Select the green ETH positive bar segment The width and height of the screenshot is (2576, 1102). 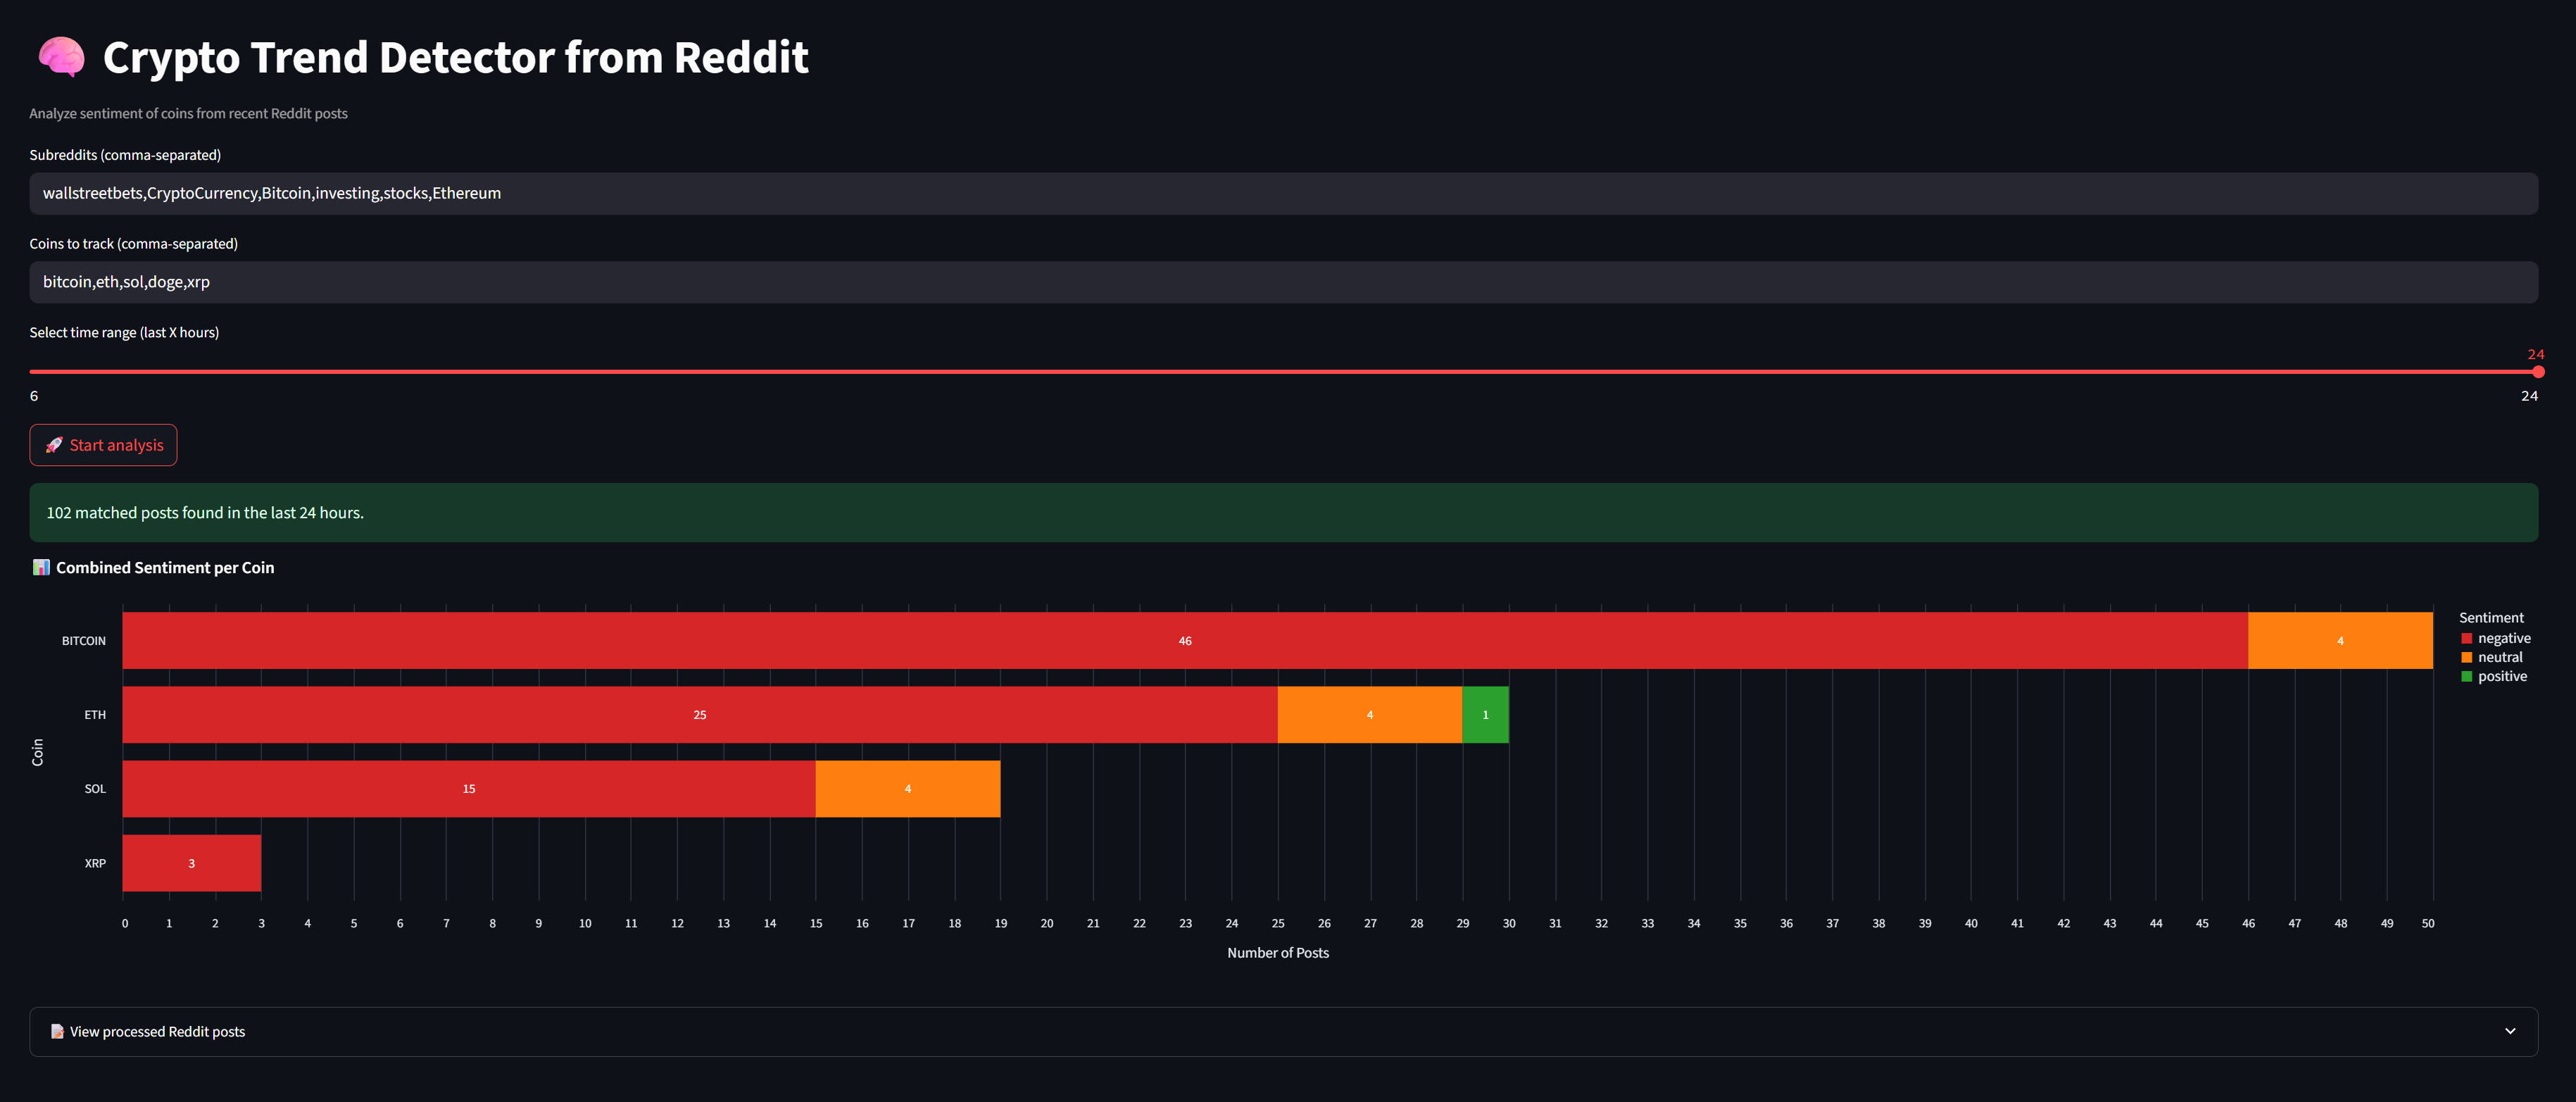[1485, 715]
